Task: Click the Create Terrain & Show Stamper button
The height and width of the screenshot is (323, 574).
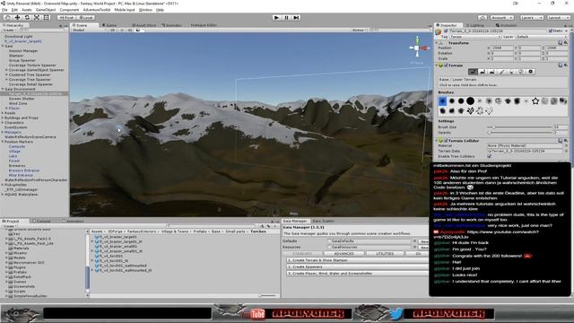Action: (x=357, y=260)
